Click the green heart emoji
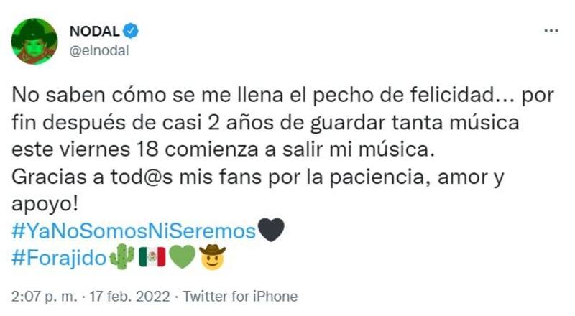The width and height of the screenshot is (575, 316). coord(182,256)
